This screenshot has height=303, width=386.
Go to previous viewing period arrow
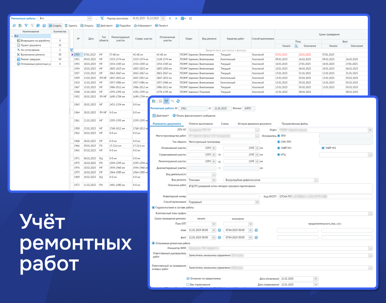pyautogui.click(x=170, y=18)
